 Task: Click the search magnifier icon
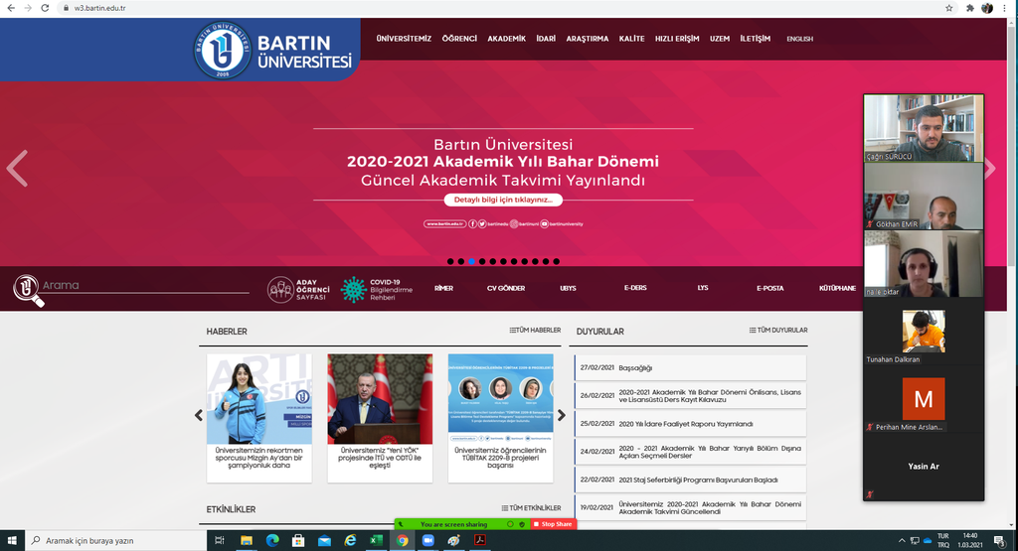point(28,289)
